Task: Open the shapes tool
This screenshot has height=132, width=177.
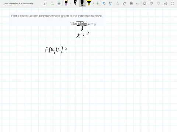Action: (104, 3)
